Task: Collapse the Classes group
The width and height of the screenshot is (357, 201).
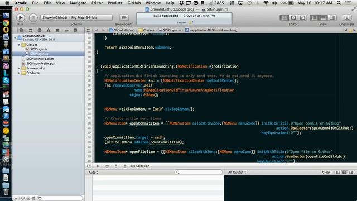Action: point(19,45)
